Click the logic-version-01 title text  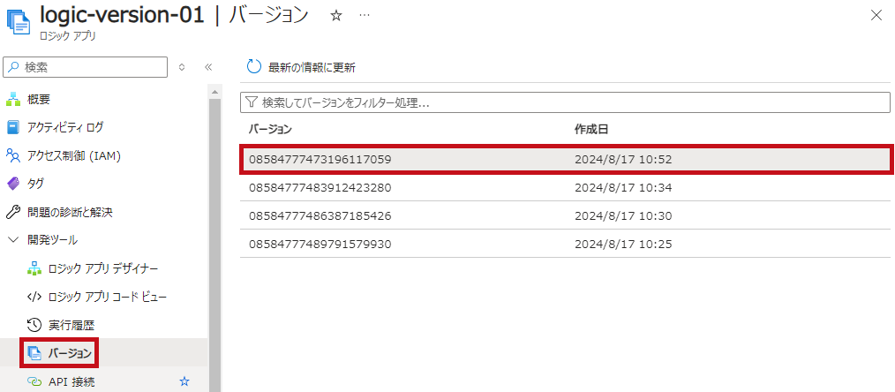122,15
